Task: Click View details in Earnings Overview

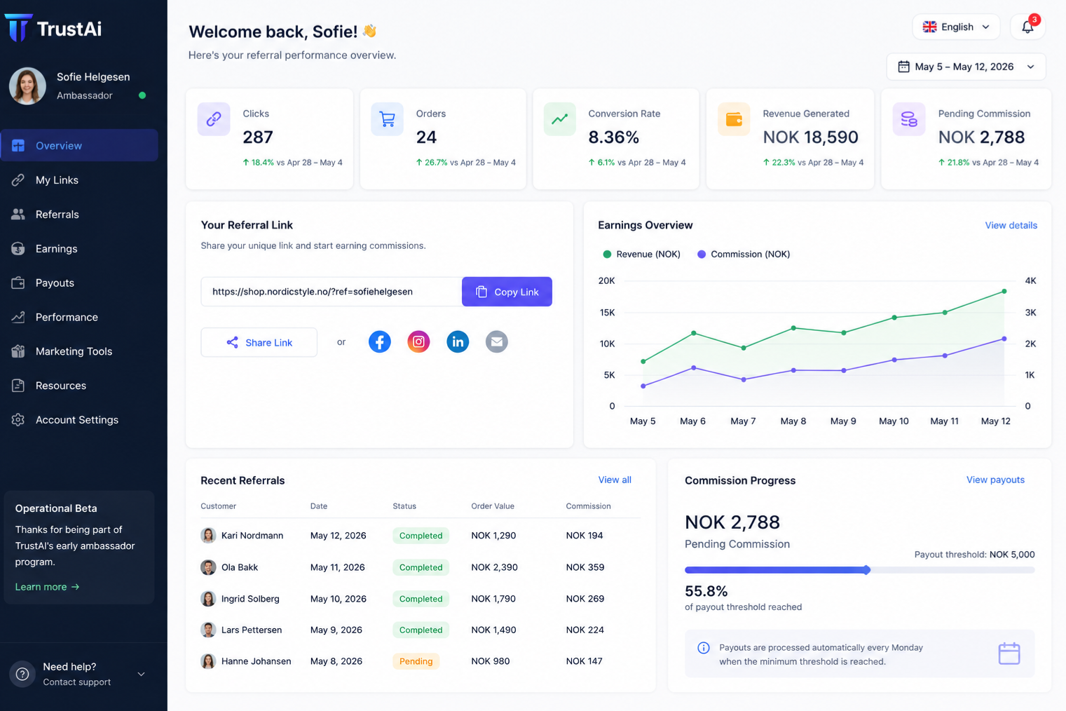Action: 1011,225
